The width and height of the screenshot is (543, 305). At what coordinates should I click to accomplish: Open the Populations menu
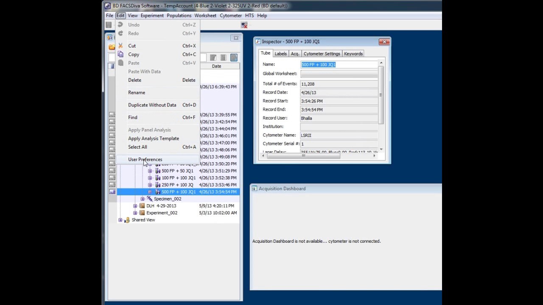click(179, 16)
